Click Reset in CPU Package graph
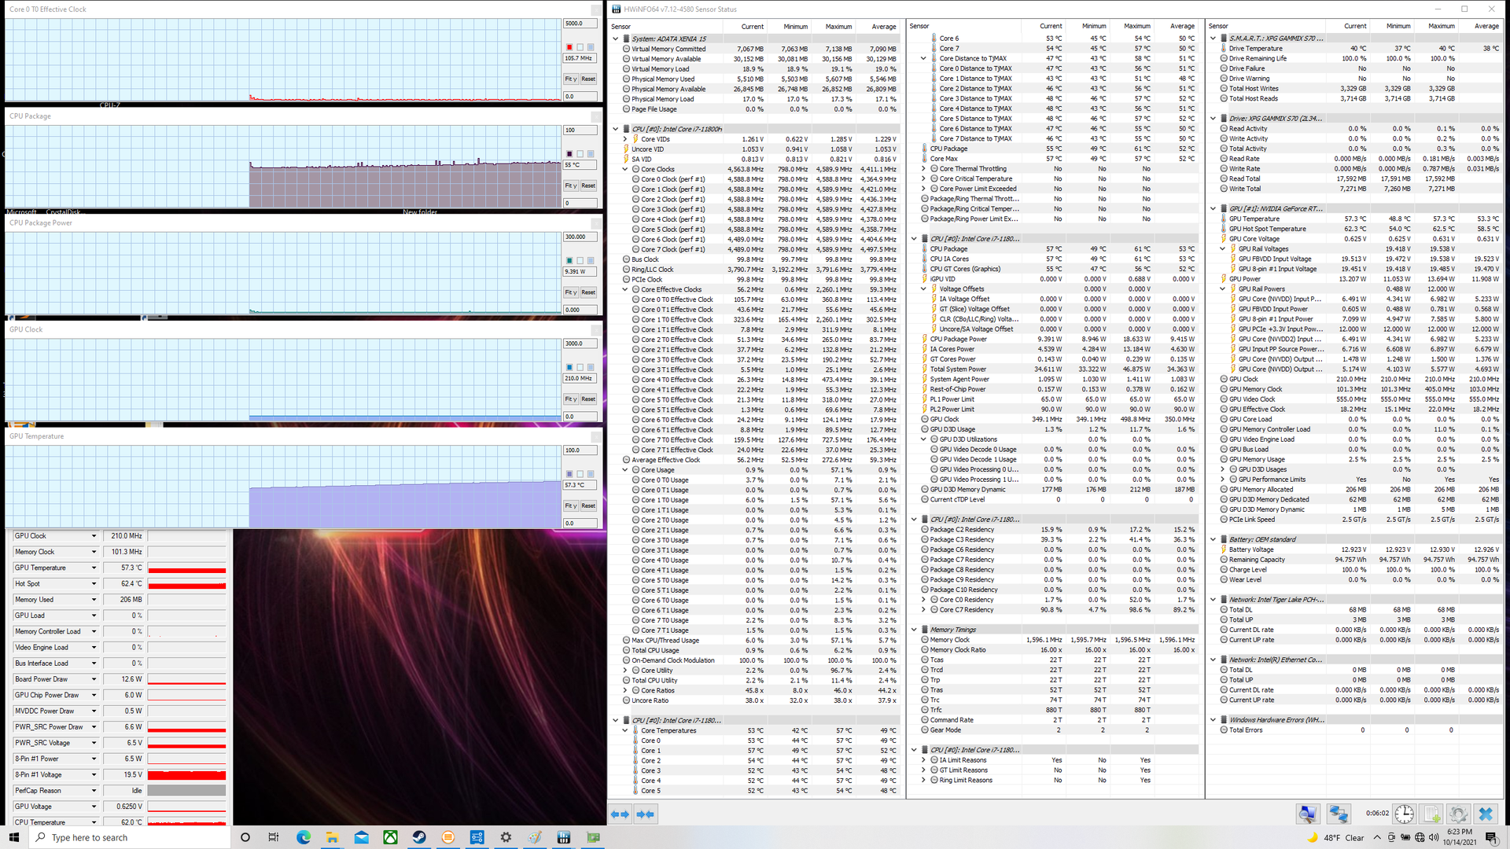The width and height of the screenshot is (1510, 849). pos(588,186)
